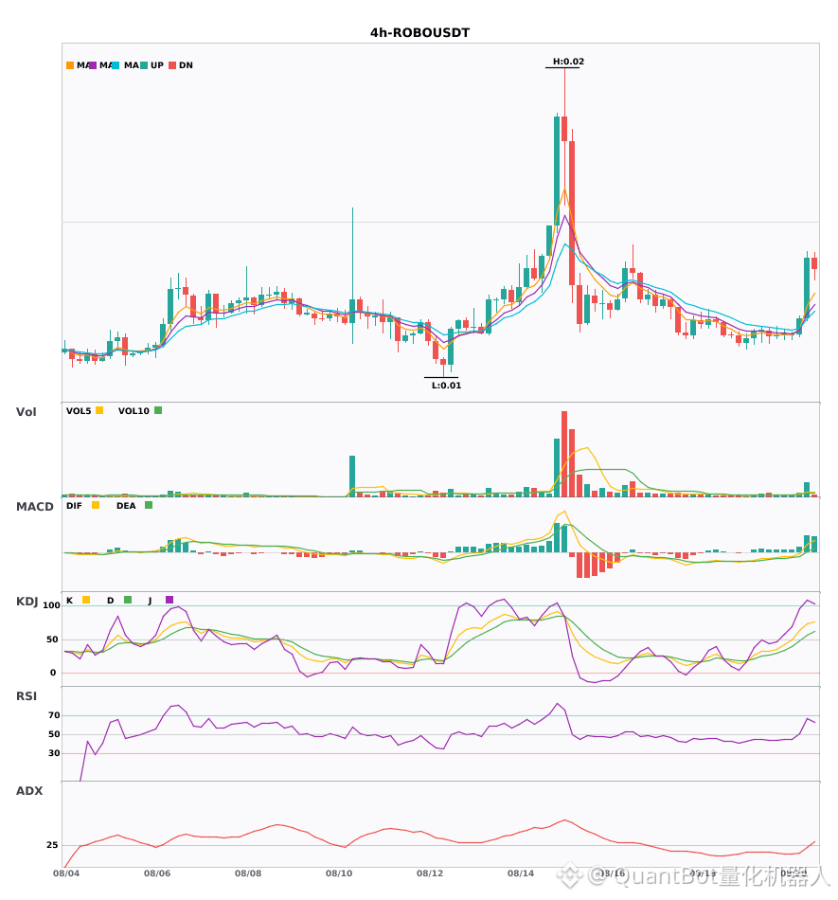Click the KDJ axis value 100
This screenshot has width=838, height=900.
(x=52, y=605)
